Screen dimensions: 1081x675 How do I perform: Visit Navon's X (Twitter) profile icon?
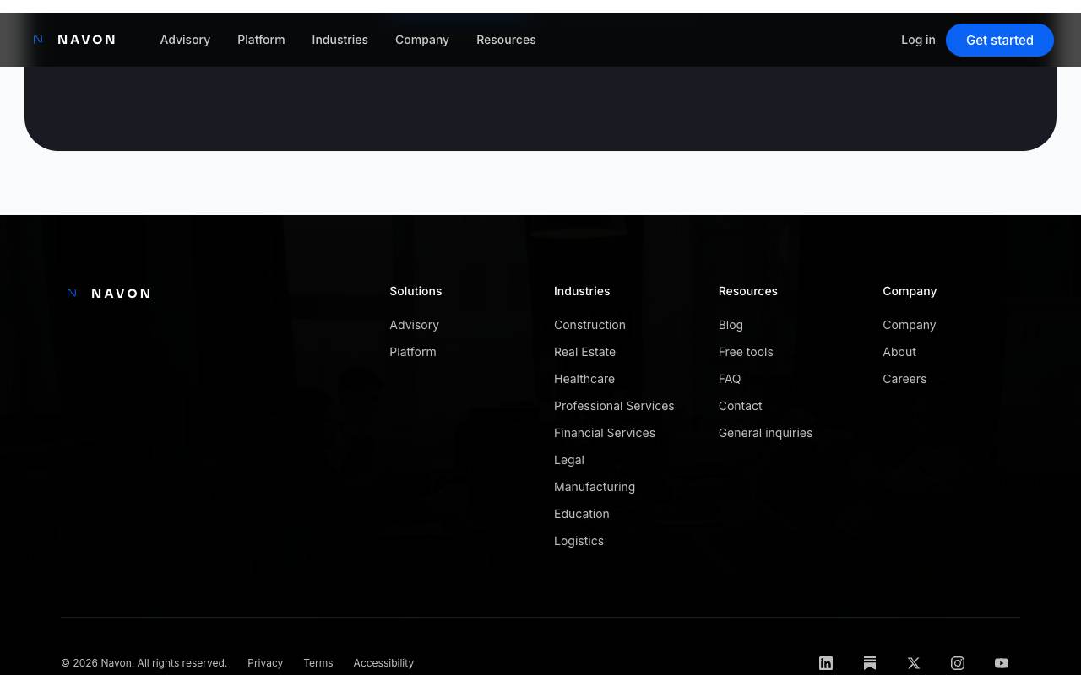coord(914,663)
